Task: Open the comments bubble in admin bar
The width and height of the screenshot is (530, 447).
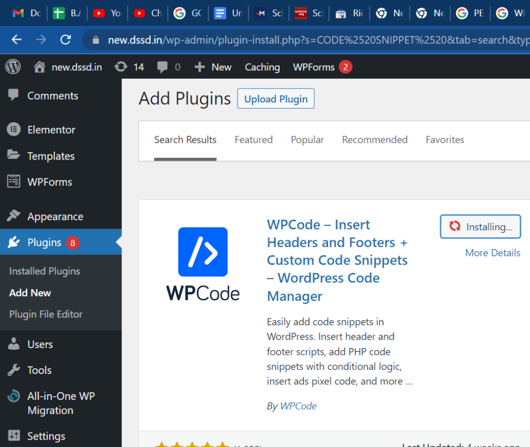Action: tap(168, 67)
